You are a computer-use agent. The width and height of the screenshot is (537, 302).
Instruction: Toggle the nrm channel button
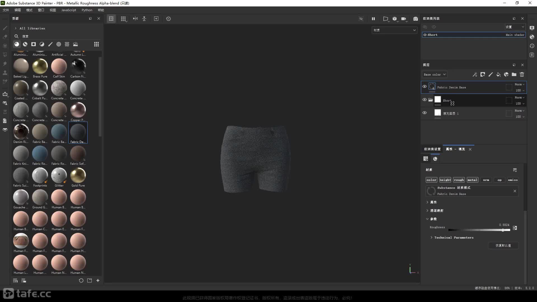click(486, 180)
